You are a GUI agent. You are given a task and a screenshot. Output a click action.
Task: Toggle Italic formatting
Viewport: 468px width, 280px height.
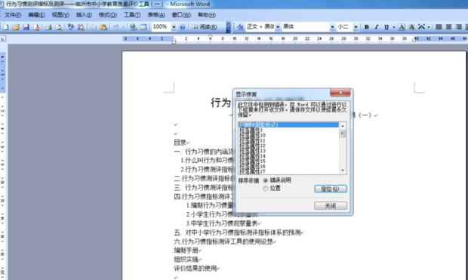(x=377, y=27)
